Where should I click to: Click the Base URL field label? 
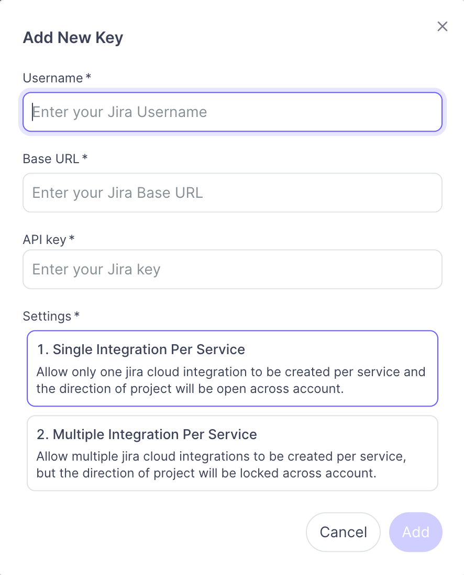coord(51,159)
